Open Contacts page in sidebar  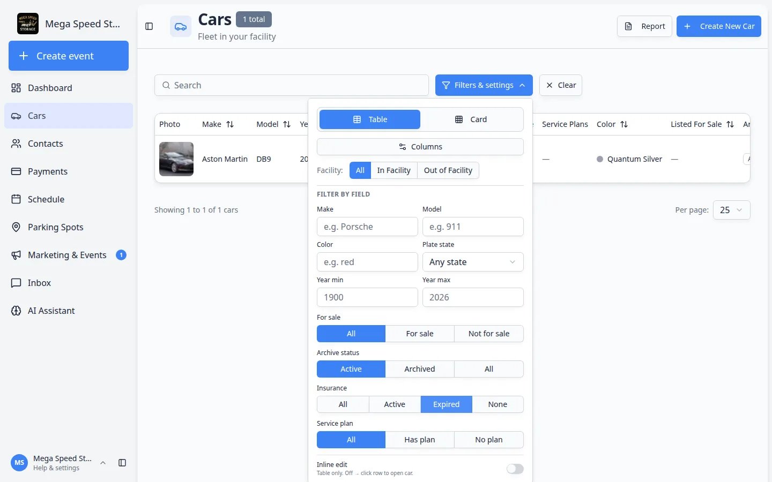[x=69, y=144]
